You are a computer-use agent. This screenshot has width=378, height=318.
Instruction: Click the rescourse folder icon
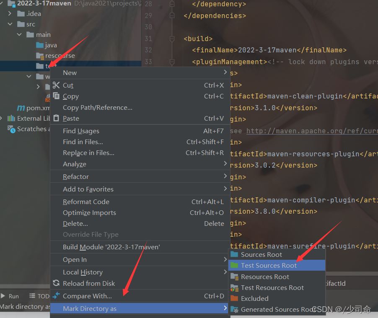pyautogui.click(x=40, y=56)
